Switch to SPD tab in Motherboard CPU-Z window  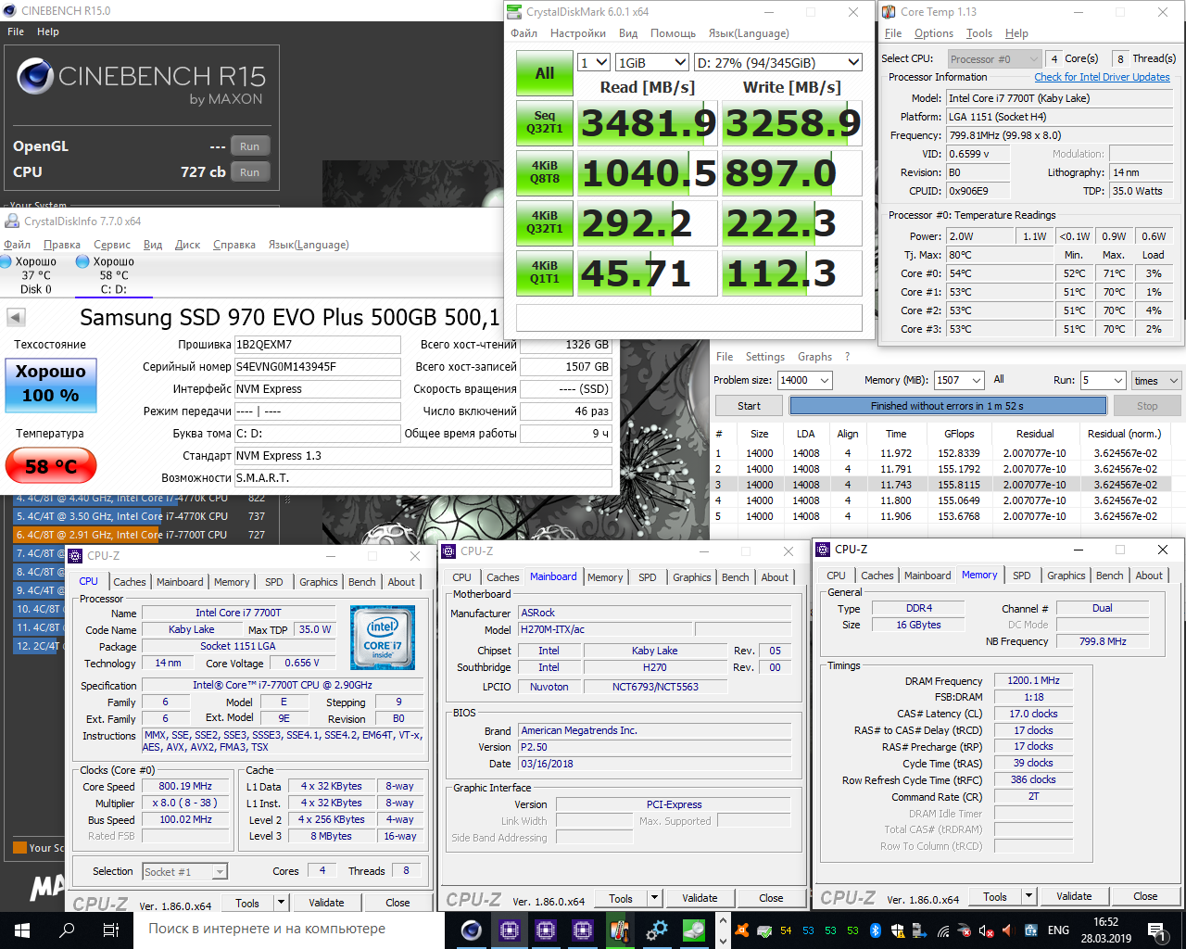click(648, 577)
